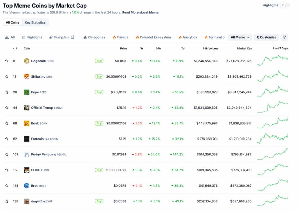Screen dimensions: 298x211
Task: Select the Privacy category tab
Action: 120,37
